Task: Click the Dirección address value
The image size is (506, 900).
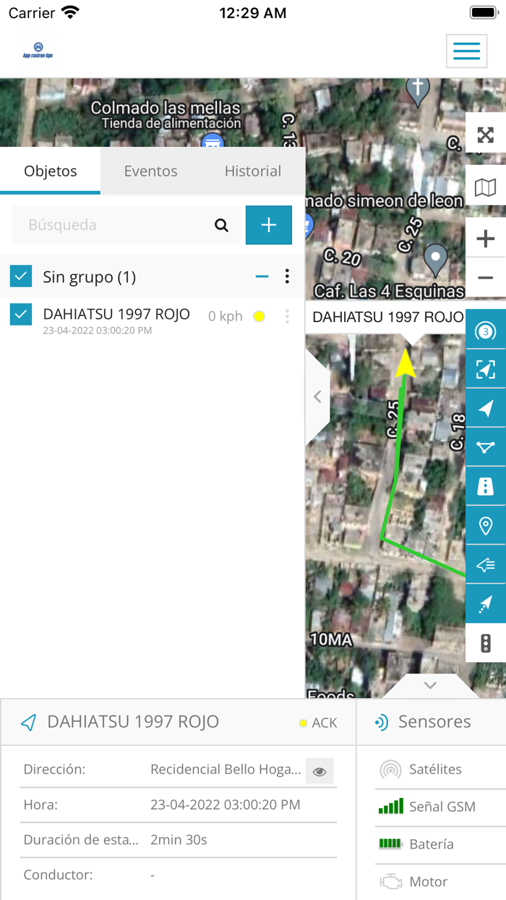Action: click(x=226, y=769)
